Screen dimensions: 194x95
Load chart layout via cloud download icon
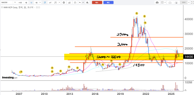[170, 2]
